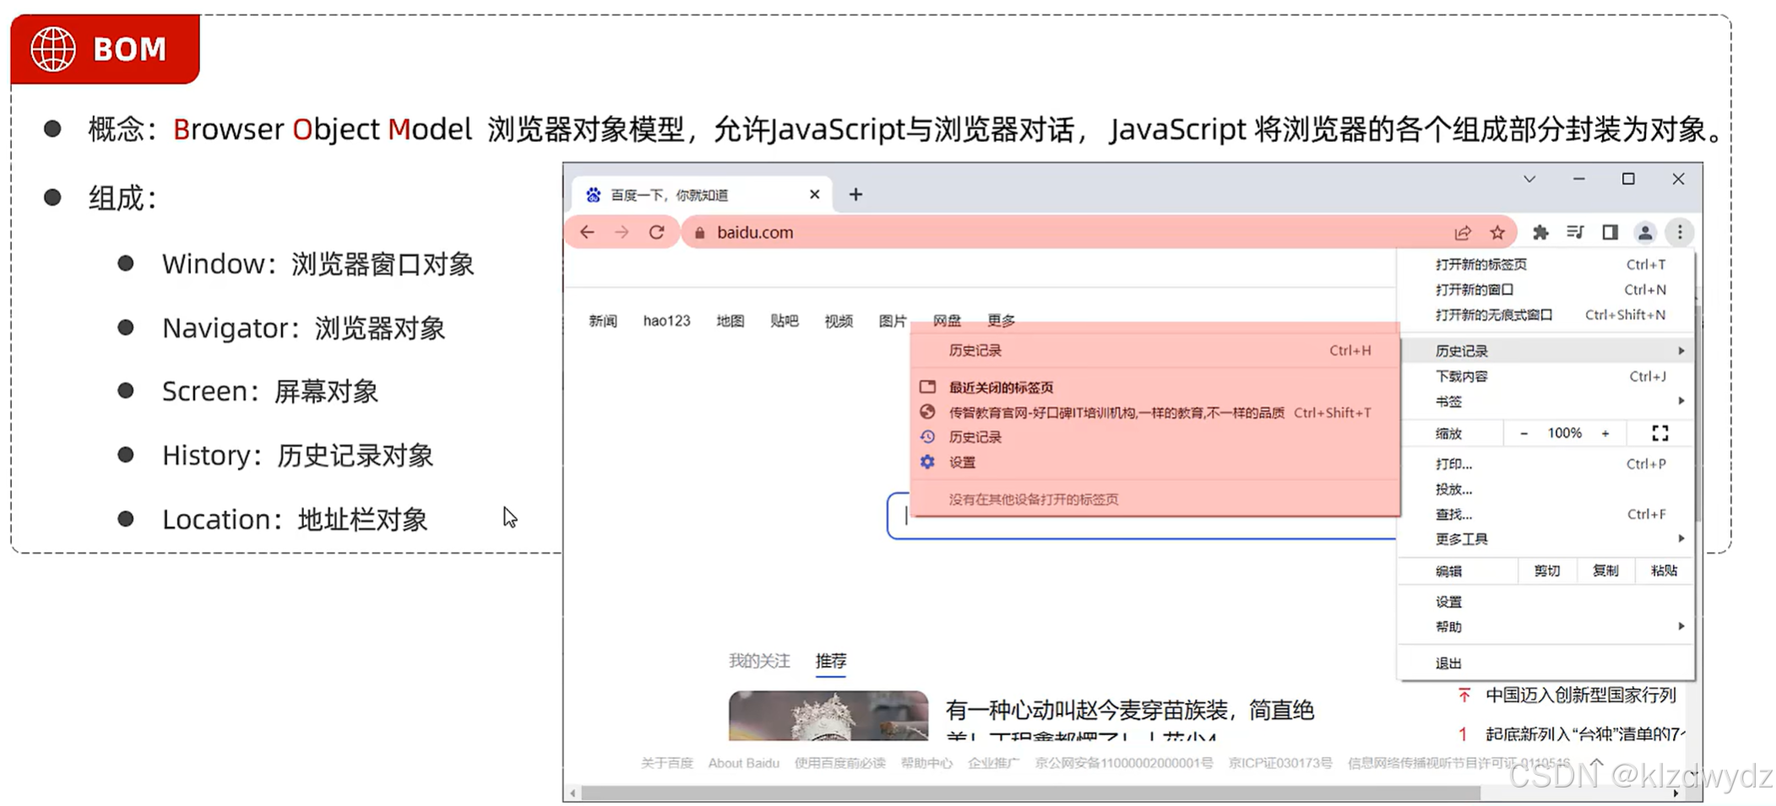Switch to the 推荐 tab

click(830, 661)
